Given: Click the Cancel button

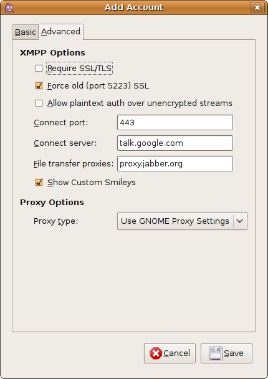Looking at the screenshot, I should [170, 353].
